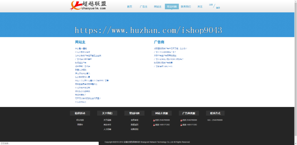Open FAQ 广告数据多久统计一次

coord(163,66)
